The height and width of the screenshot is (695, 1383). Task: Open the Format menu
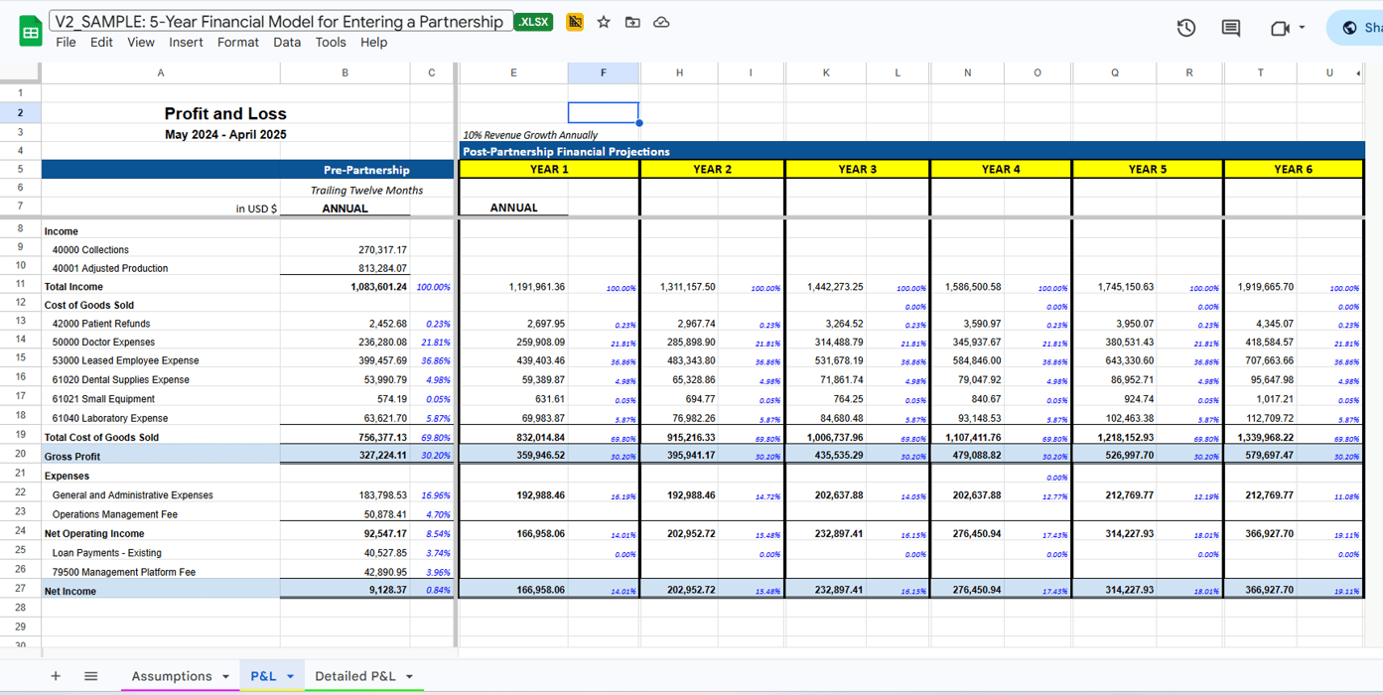coord(237,43)
